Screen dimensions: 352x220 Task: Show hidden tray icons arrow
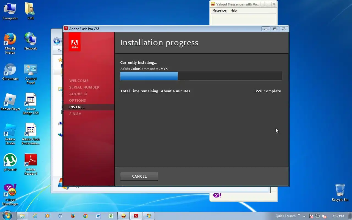(304, 216)
